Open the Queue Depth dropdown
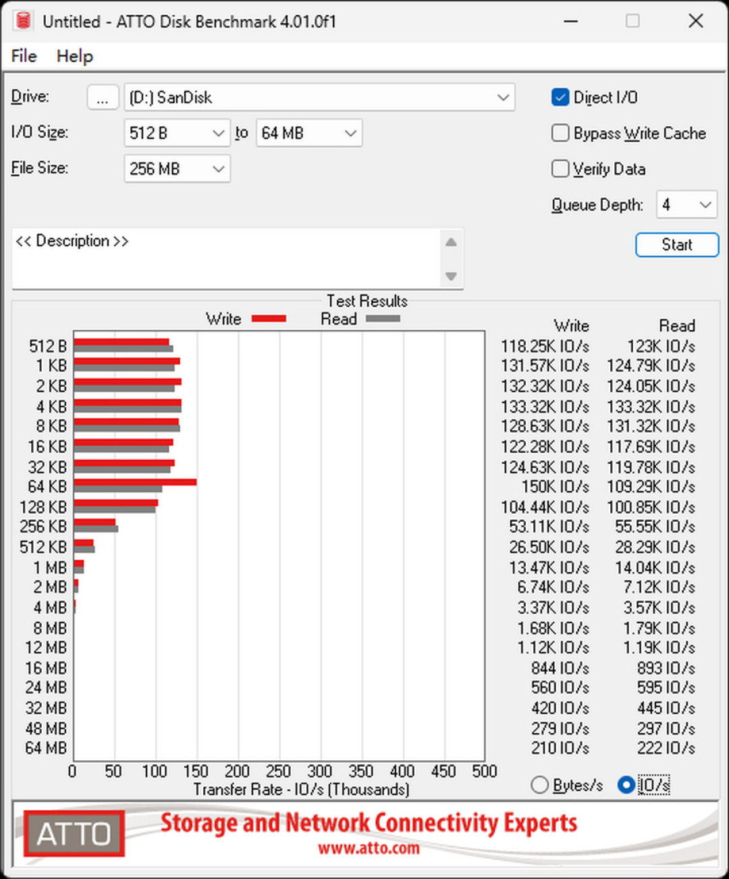Viewport: 729px width, 879px height. (686, 205)
